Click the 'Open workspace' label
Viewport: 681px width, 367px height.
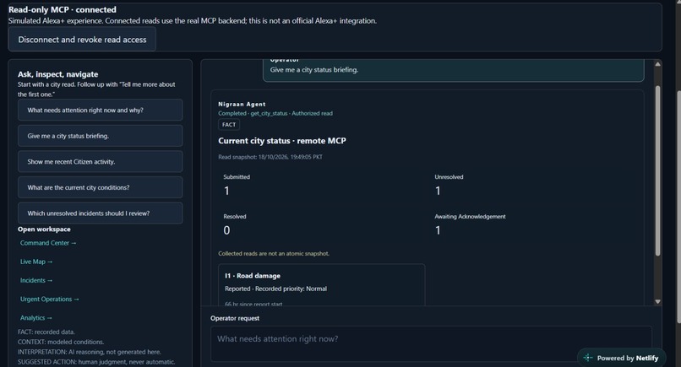coord(44,229)
